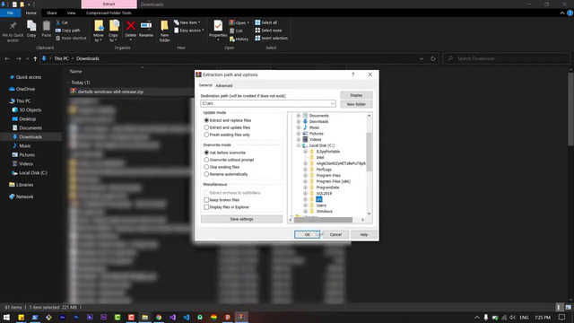Collapse Local Disk (C:) tree node

299,145
